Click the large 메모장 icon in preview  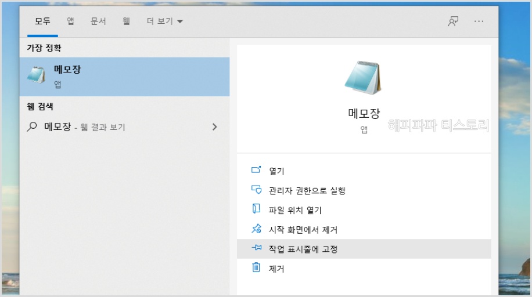click(x=364, y=77)
